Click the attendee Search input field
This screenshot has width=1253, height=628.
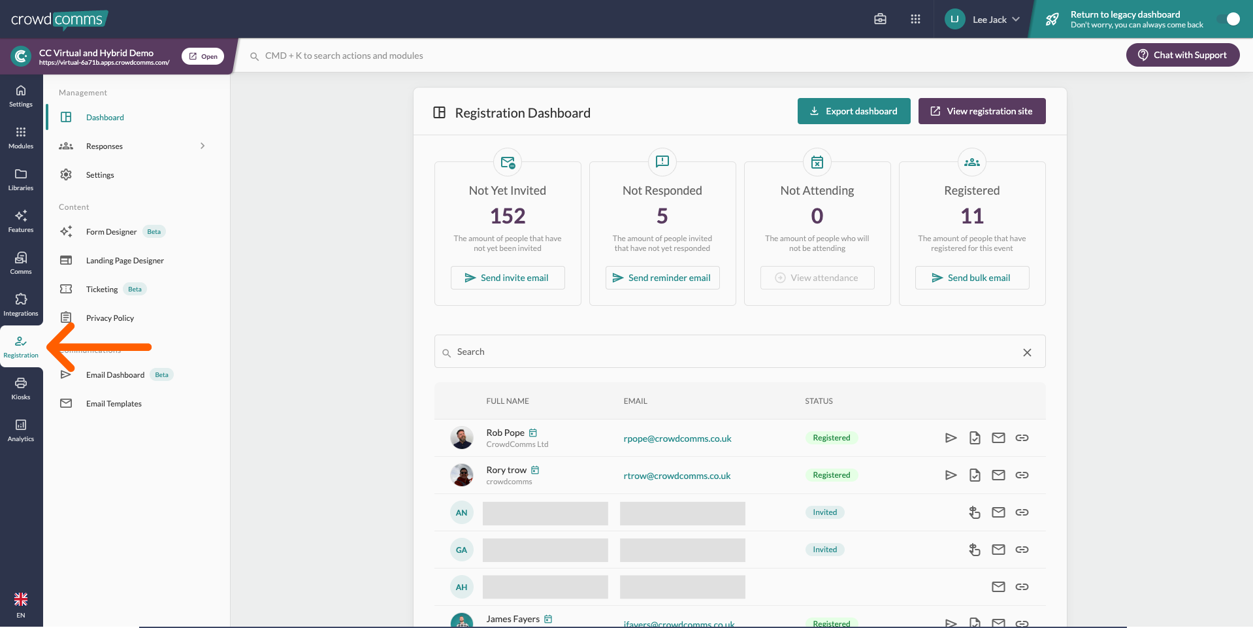(732, 352)
